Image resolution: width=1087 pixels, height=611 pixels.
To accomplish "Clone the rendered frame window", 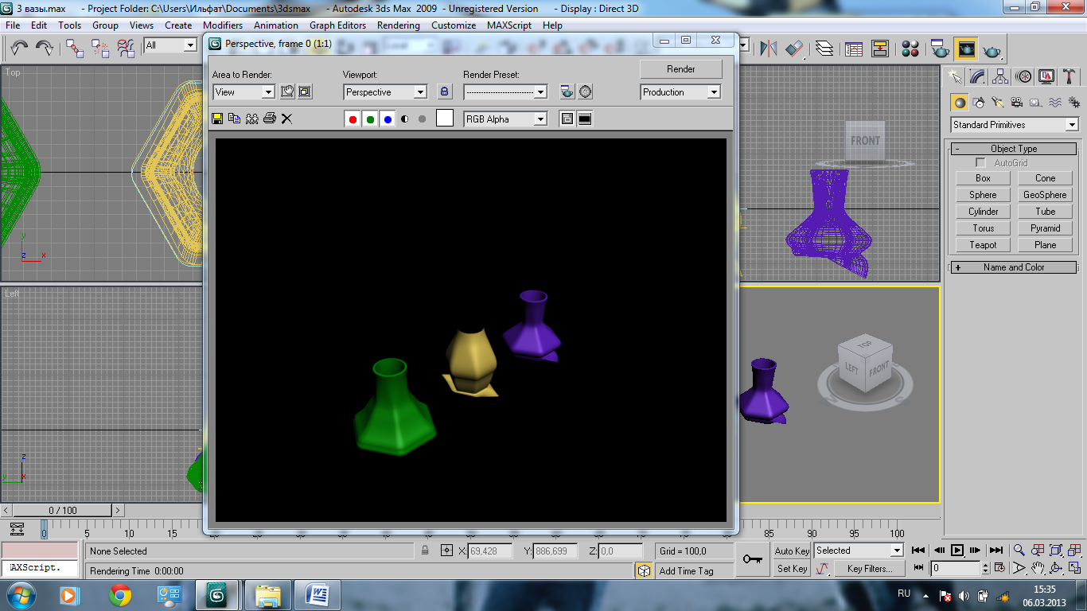I will (251, 119).
